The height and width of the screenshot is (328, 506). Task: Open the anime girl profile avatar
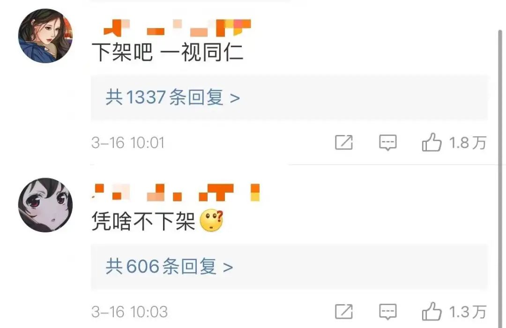pyautogui.click(x=45, y=205)
